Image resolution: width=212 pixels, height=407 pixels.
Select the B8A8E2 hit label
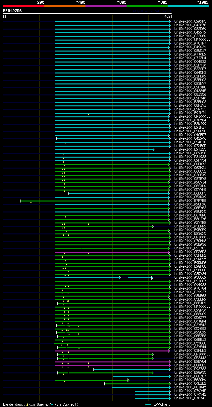[x=190, y=365]
